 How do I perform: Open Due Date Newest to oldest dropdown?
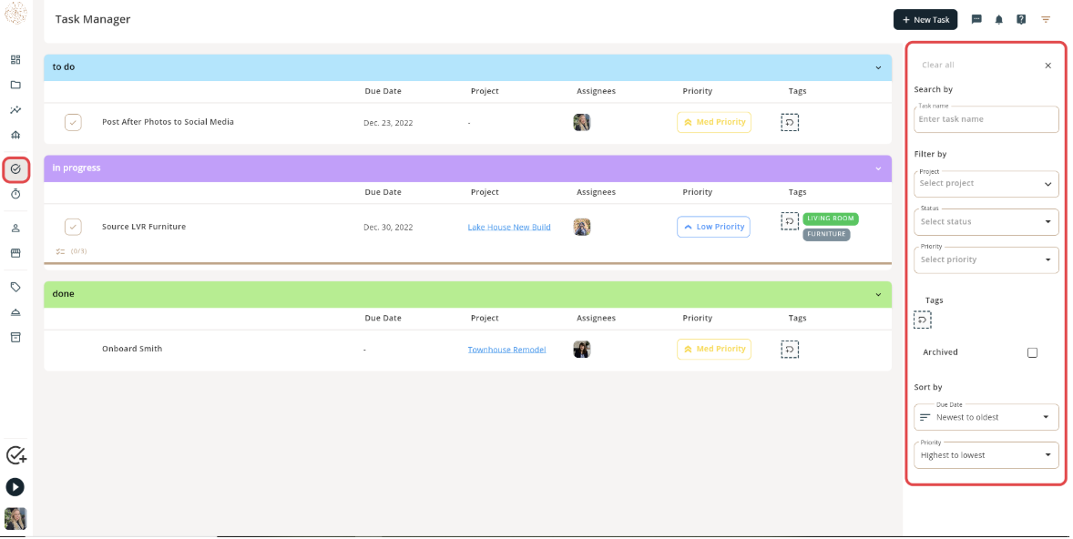point(986,417)
